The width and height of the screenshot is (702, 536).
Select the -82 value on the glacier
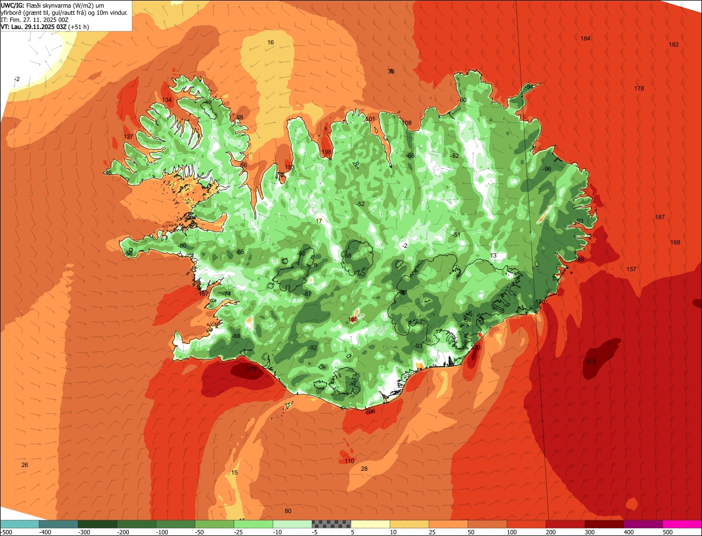click(301, 253)
